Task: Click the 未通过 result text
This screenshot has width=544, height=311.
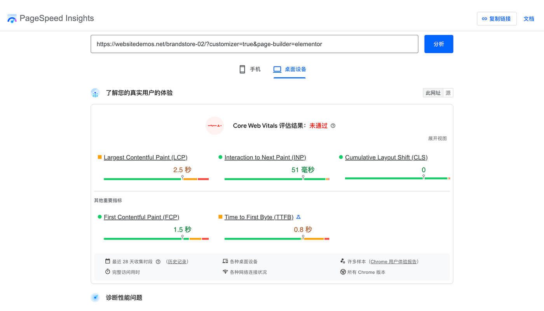Action: (x=318, y=126)
